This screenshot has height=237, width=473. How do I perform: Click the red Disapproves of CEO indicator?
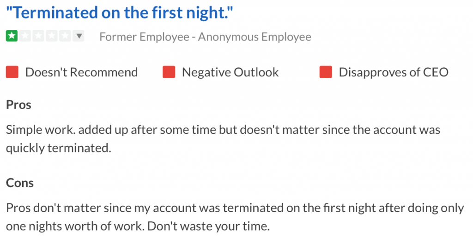click(x=326, y=72)
